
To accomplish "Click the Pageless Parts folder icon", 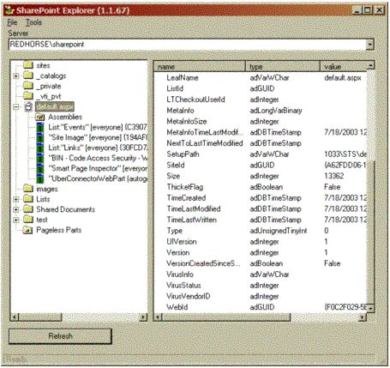I will click(27, 230).
